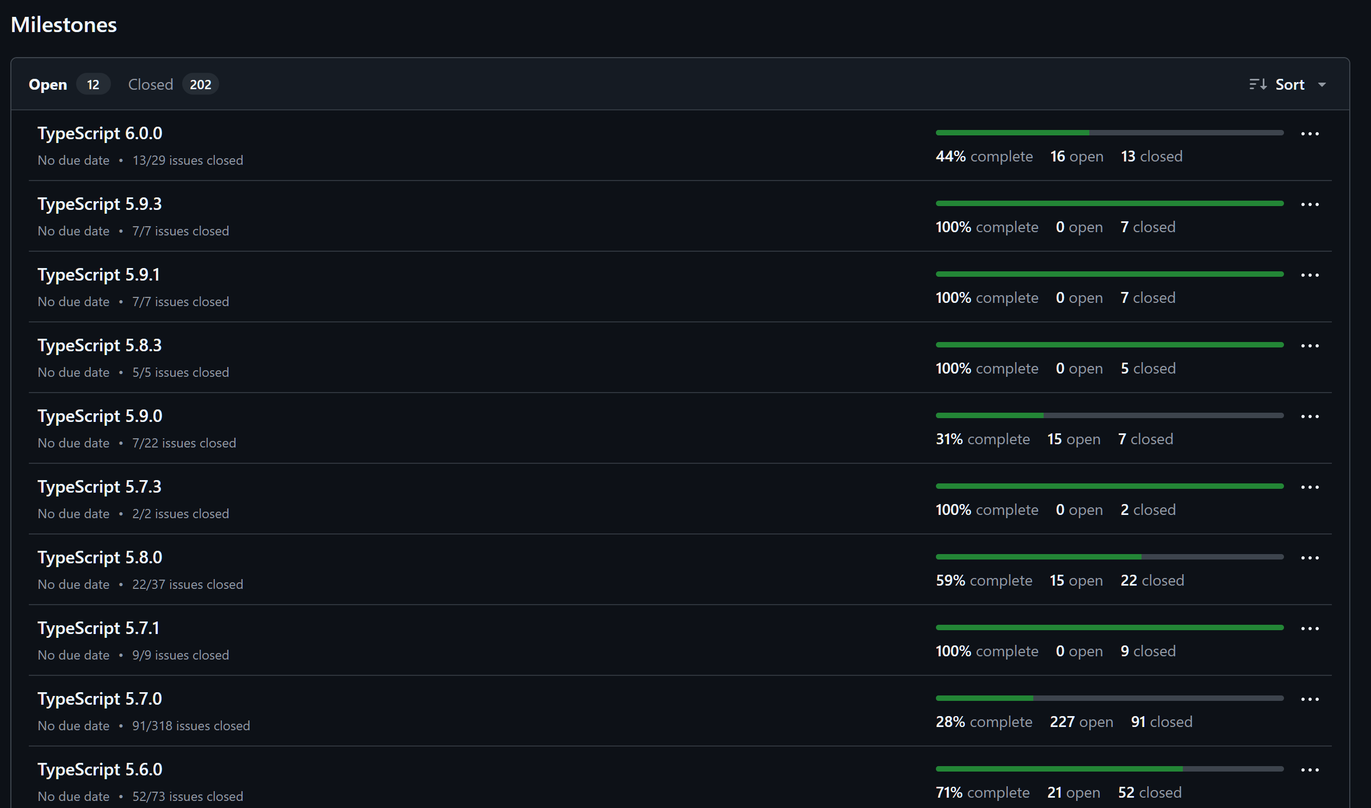This screenshot has height=808, width=1371.
Task: Open the TypeScript 5.9.0 milestone
Action: tap(100, 415)
